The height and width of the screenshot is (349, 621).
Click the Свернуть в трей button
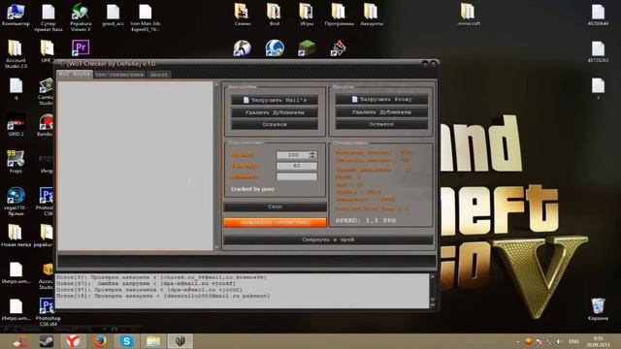328,239
